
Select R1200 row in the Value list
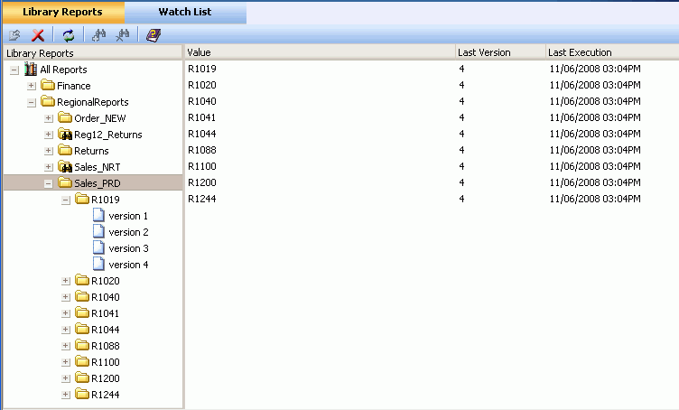click(x=432, y=182)
